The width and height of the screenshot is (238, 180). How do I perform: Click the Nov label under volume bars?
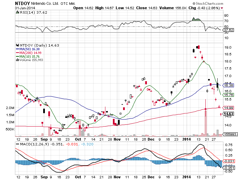[x=117, y=139]
